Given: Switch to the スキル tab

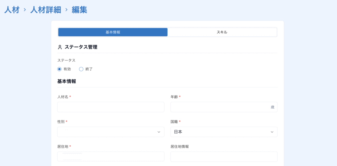Looking at the screenshot, I should point(222,32).
